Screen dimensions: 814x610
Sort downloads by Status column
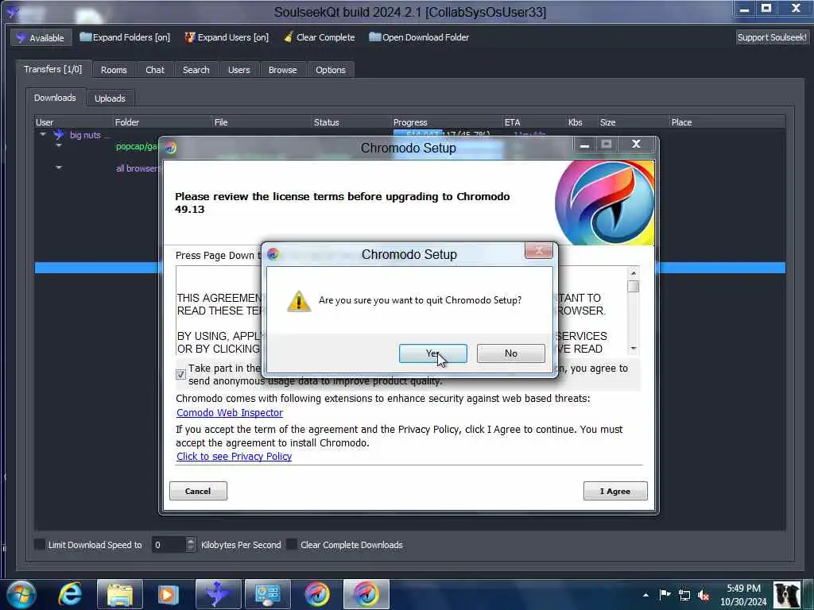tap(351, 122)
